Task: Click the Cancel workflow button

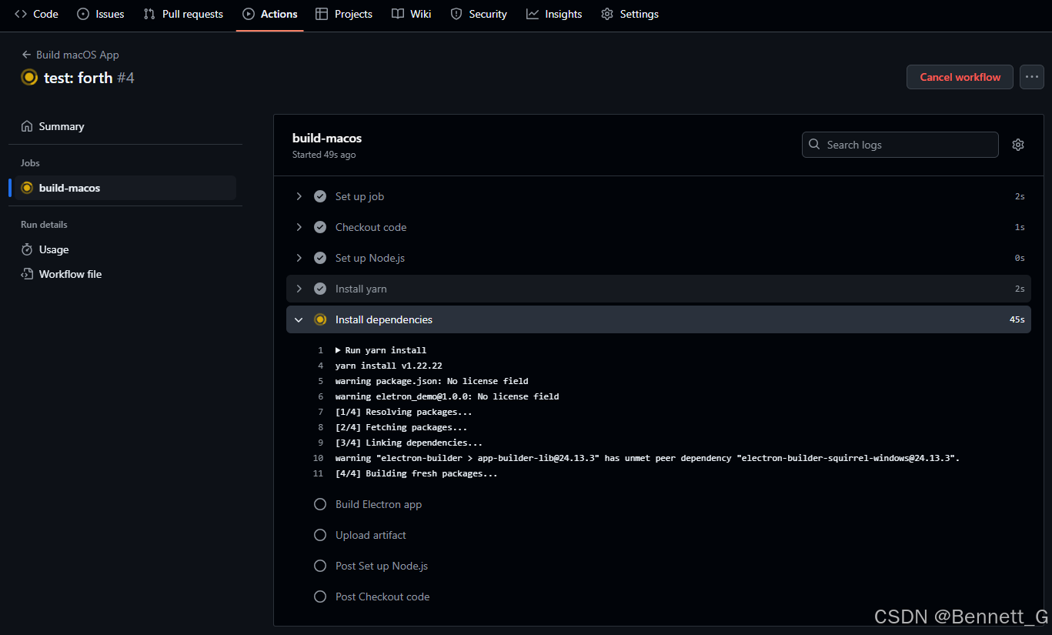Action: point(960,77)
